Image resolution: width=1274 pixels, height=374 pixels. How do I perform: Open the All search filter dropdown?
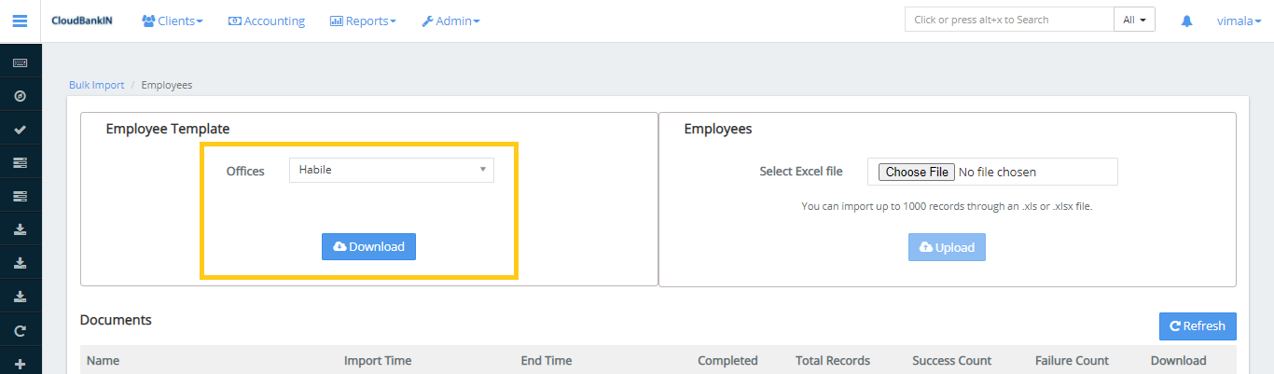click(x=1134, y=20)
